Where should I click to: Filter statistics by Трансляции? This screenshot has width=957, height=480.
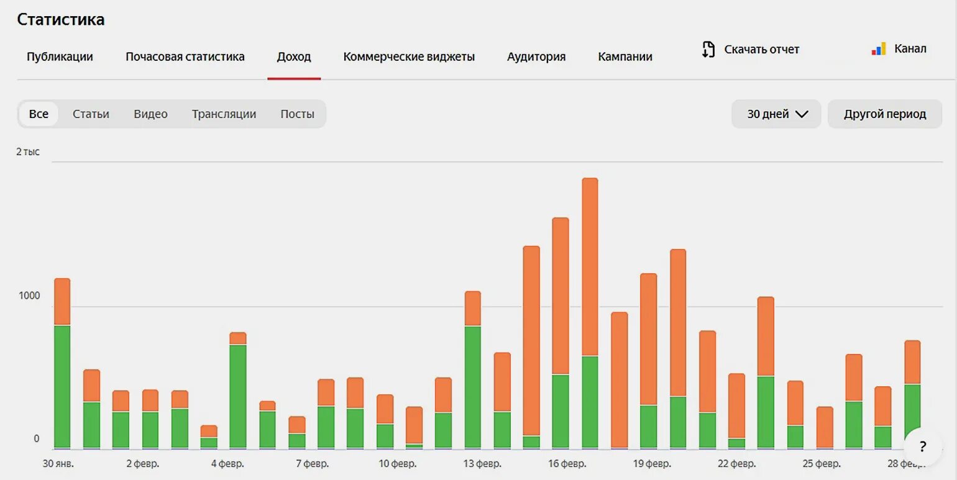(224, 114)
